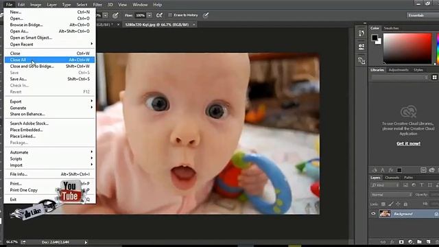Click the Flow value field
Image resolution: width=439 pixels, height=247 pixels.
point(140,15)
